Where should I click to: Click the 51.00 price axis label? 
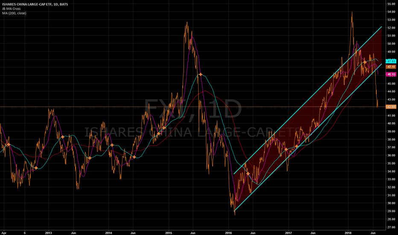coord(391,35)
